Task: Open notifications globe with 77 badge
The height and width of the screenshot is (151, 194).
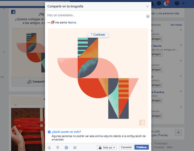Action: point(167,4)
